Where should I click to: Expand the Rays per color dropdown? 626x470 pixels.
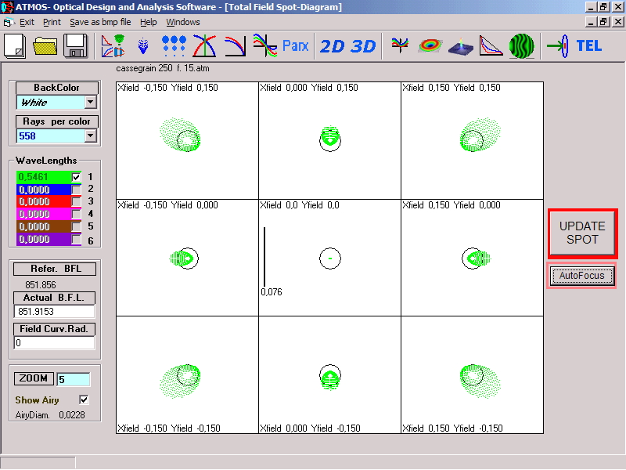pyautogui.click(x=90, y=136)
